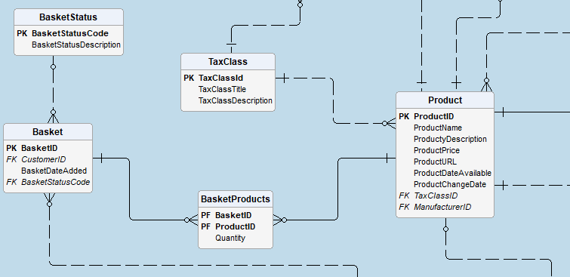Click Quantity field in BasketProducts
Screen dimensions: 570x277
click(230, 238)
